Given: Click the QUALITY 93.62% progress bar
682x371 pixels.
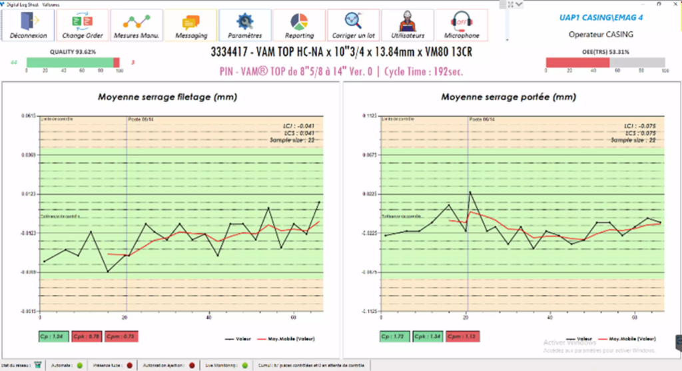Looking at the screenshot, I should click(x=73, y=63).
